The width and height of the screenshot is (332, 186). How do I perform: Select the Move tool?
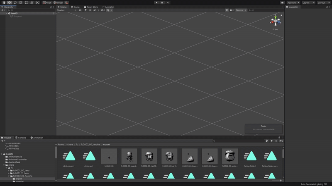[x=10, y=2]
